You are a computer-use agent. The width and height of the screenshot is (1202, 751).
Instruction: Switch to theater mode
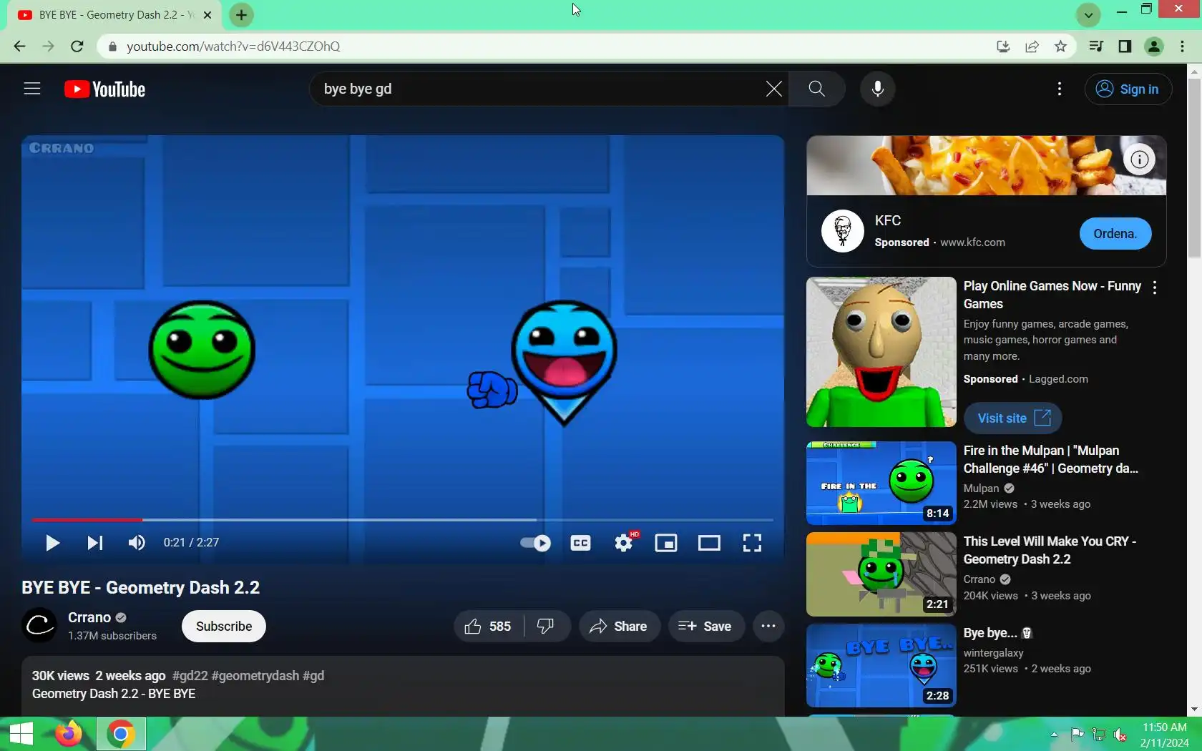point(709,543)
